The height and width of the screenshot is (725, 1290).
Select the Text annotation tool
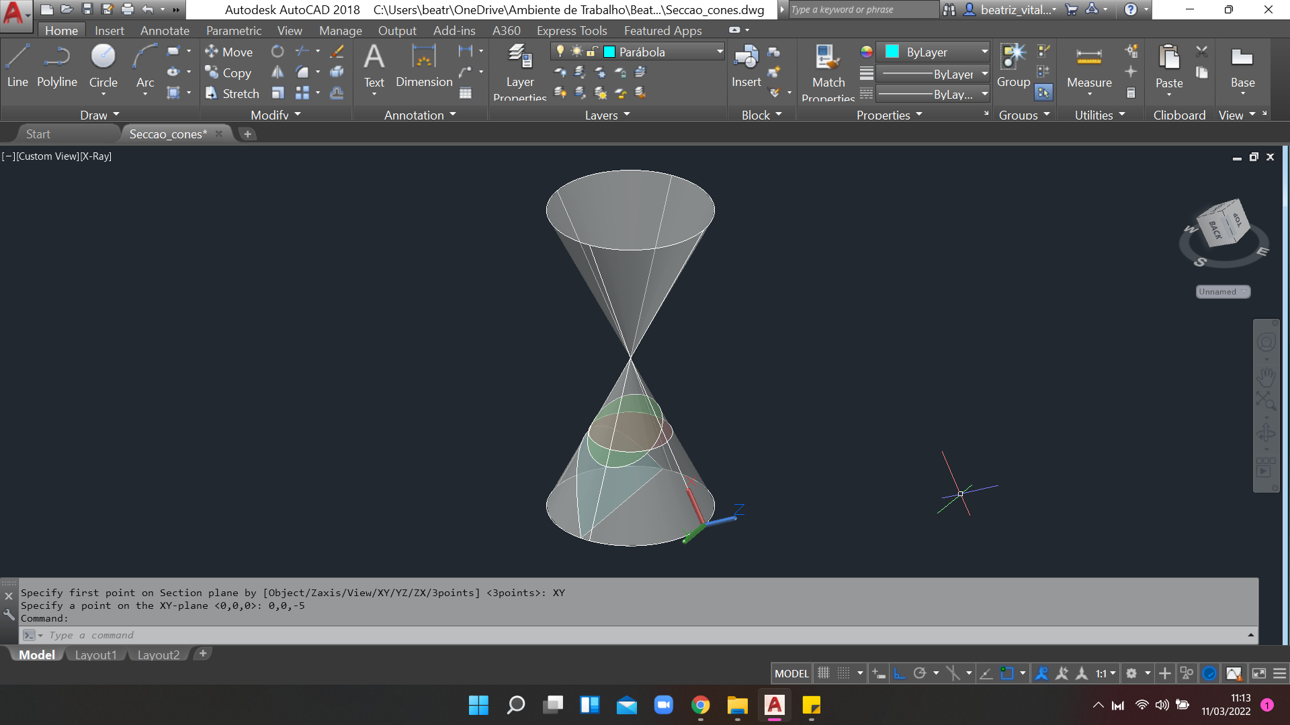(374, 66)
